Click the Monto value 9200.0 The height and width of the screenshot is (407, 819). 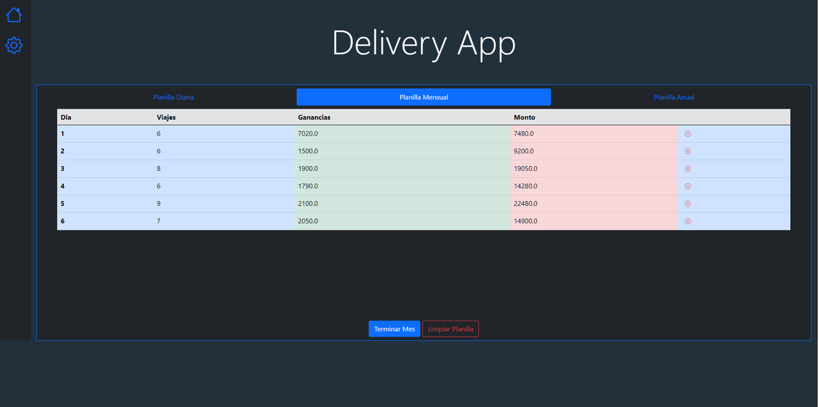(523, 151)
